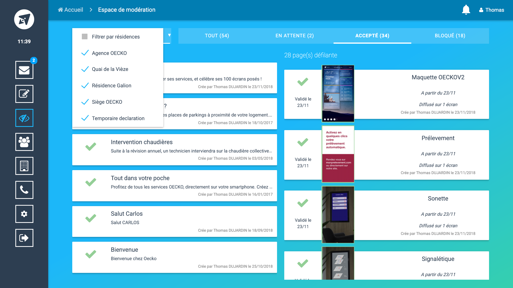
Task: Switch to the BLOQUÉ (18) tab
Action: click(450, 36)
